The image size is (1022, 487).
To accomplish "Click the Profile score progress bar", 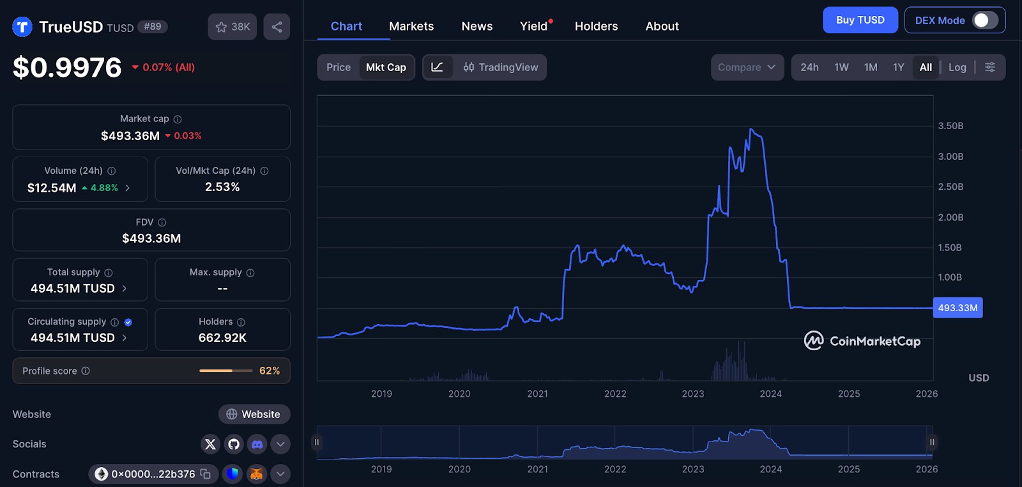I will (226, 371).
